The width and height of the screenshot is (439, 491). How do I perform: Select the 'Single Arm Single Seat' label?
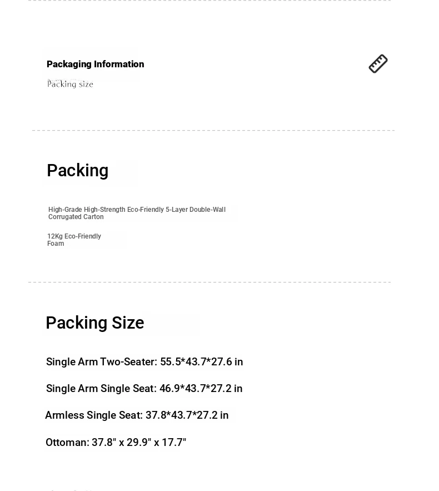point(101,388)
